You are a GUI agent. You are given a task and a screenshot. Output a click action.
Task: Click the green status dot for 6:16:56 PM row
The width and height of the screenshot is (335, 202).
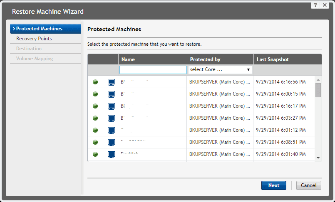tap(95, 82)
